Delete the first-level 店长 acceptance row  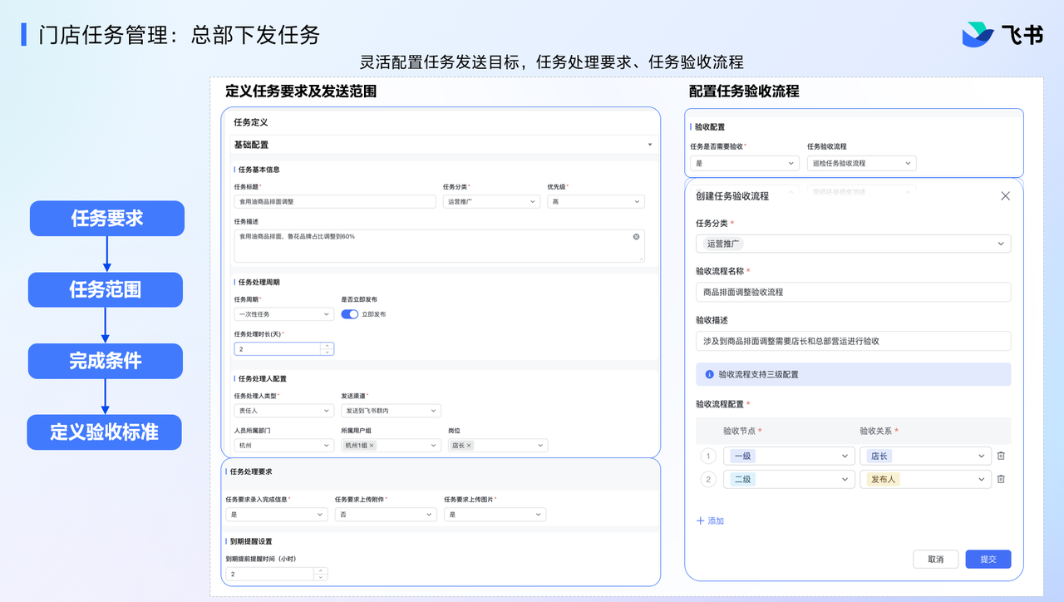[x=1001, y=456]
